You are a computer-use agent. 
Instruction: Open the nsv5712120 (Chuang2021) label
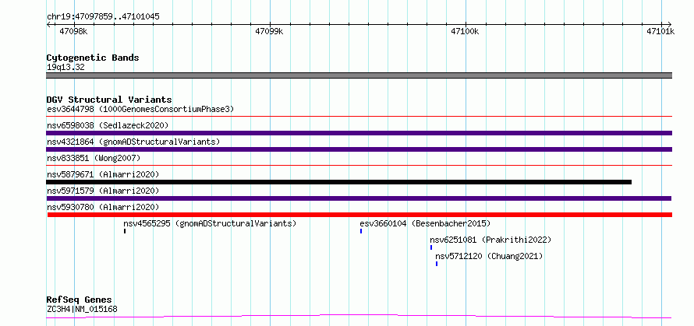pyautogui.click(x=489, y=256)
